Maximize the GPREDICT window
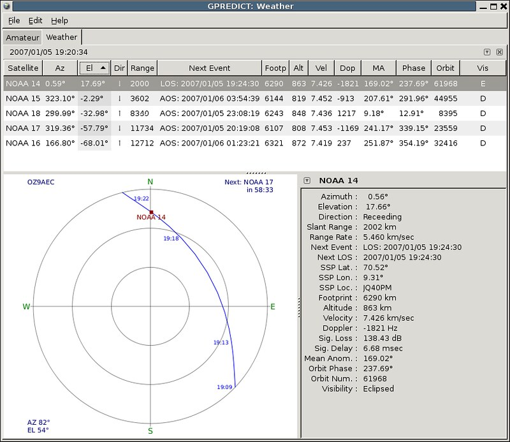Image resolution: width=510 pixels, height=442 pixels. point(493,6)
